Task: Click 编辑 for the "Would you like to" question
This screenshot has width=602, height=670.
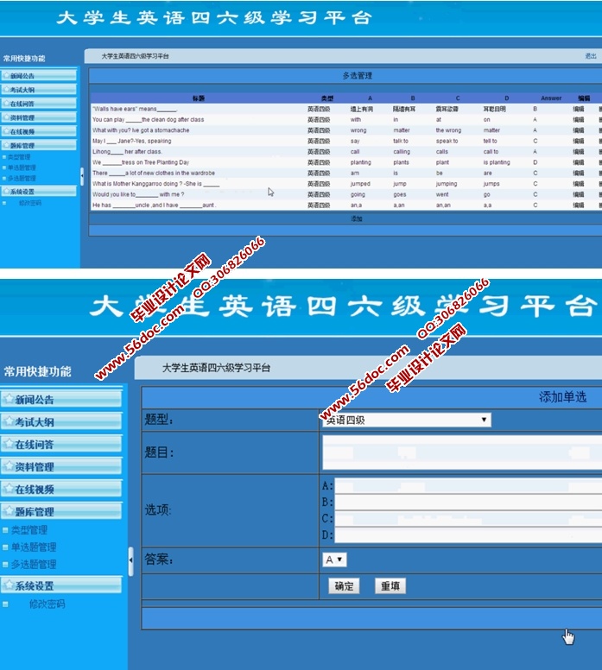Action: click(579, 194)
